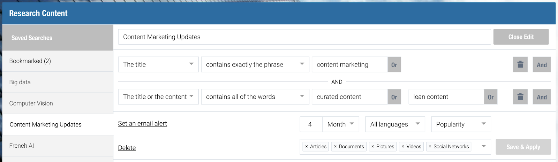The height and width of the screenshot is (162, 558).
Task: Click the Set an email alert link
Action: pyautogui.click(x=142, y=123)
